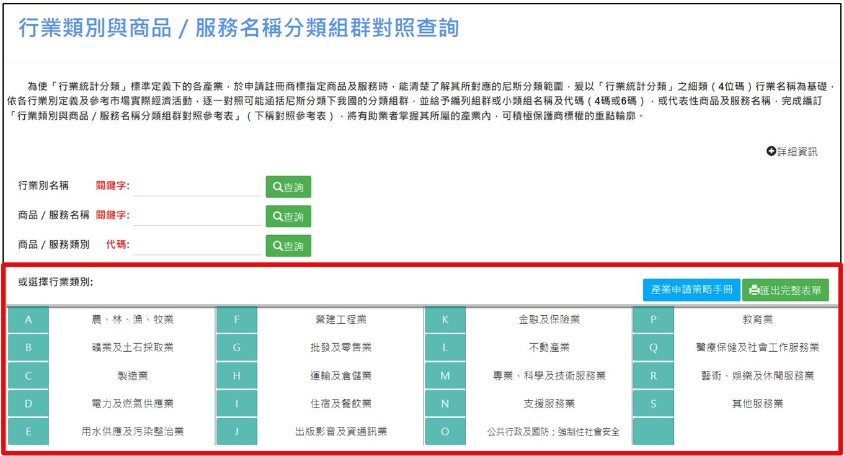Export the full table with 匯出完整表單

tap(785, 290)
